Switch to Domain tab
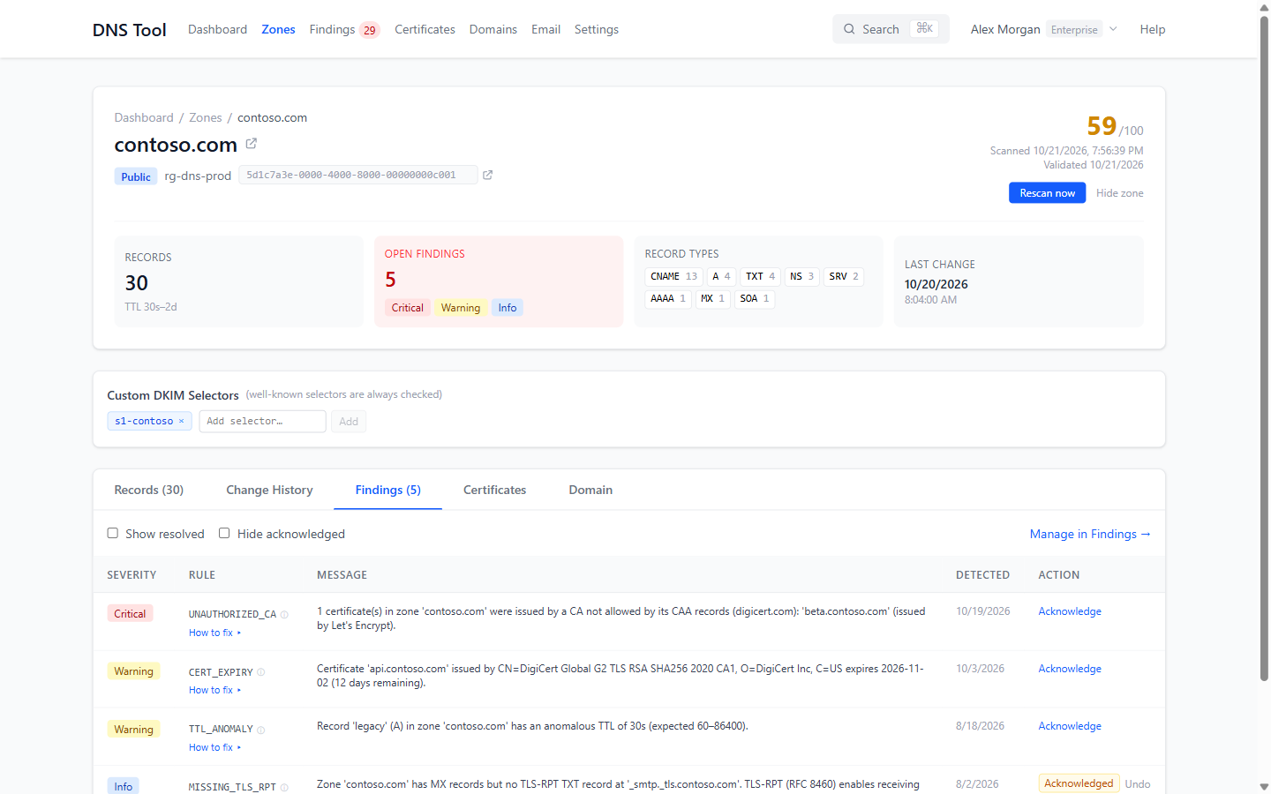Screen dimensions: 1271x794 click(x=590, y=490)
